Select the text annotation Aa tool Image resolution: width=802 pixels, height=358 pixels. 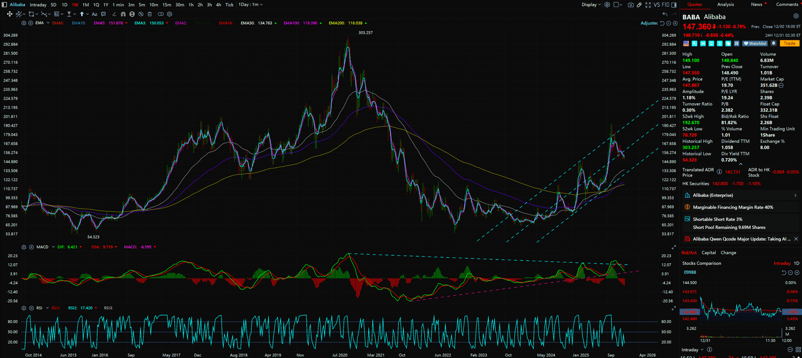[94, 14]
